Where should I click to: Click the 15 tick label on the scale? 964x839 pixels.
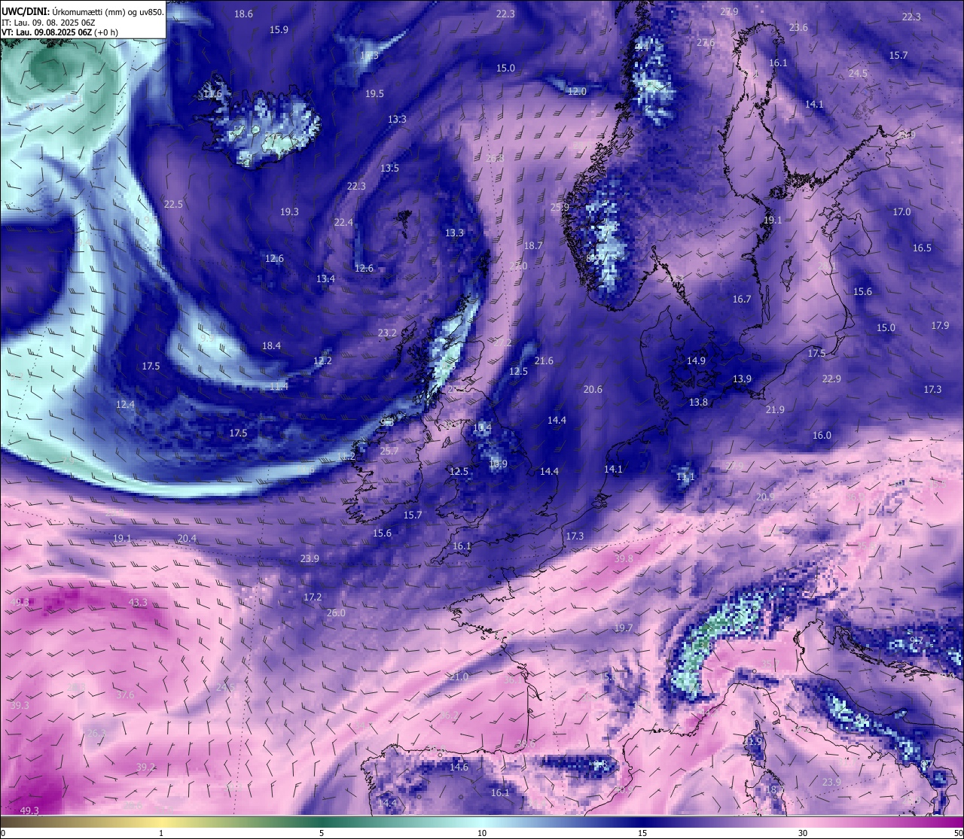pyautogui.click(x=642, y=833)
